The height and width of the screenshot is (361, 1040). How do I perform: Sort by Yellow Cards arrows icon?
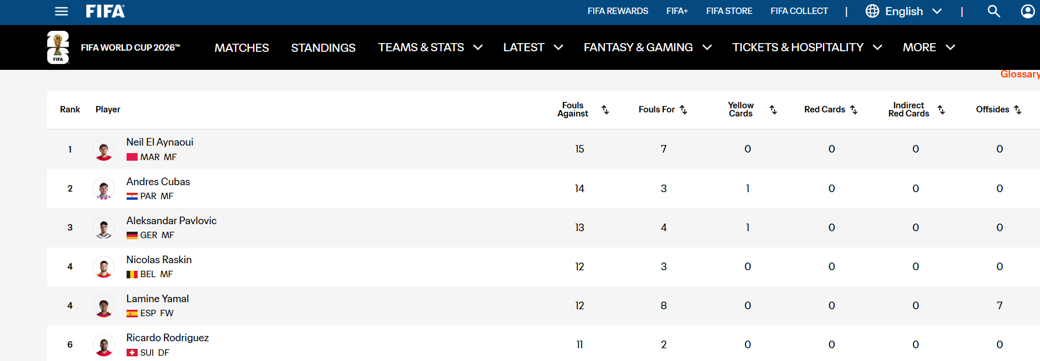point(773,109)
